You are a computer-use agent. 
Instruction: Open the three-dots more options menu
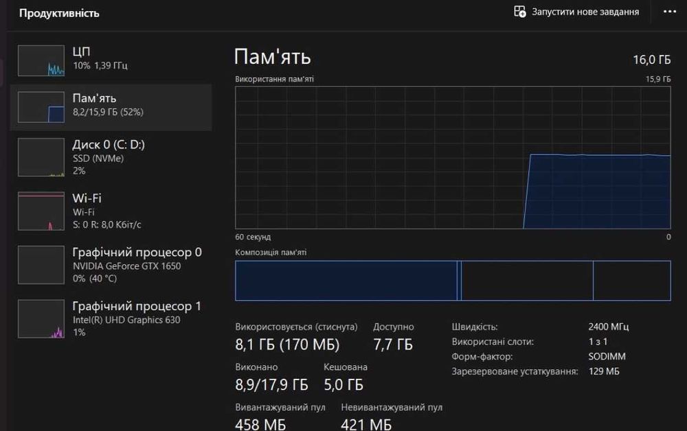point(669,12)
